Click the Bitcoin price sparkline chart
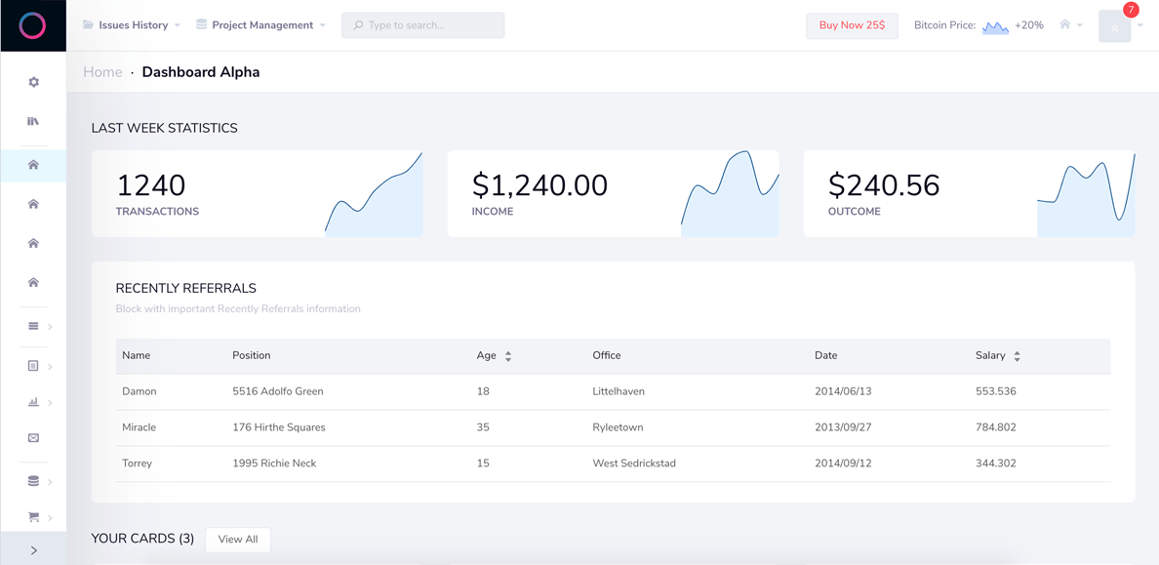1159x565 pixels. click(995, 26)
